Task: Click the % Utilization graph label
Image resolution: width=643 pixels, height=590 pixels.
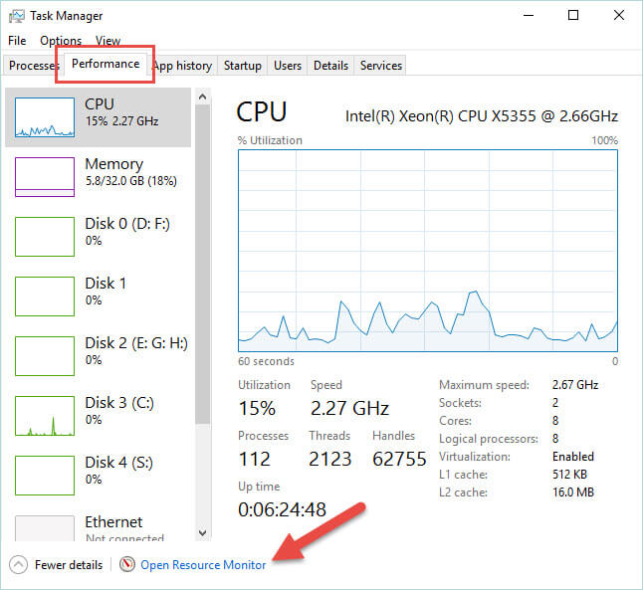Action: (270, 140)
